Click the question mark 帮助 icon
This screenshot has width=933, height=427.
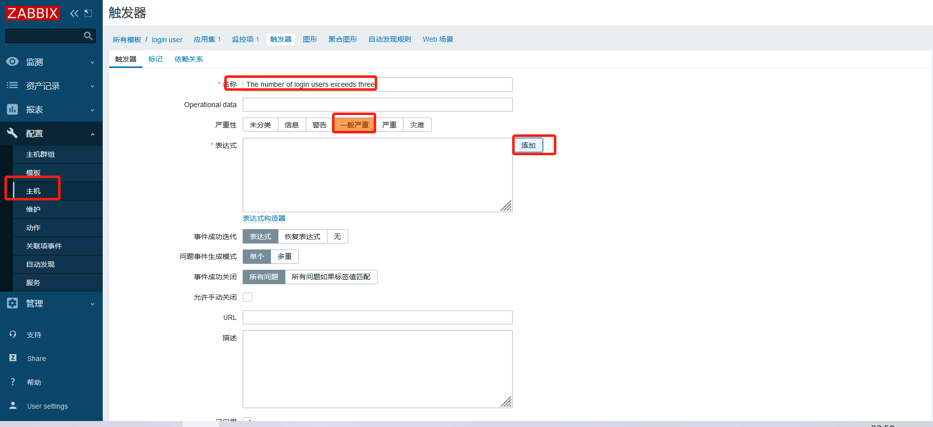(x=13, y=381)
